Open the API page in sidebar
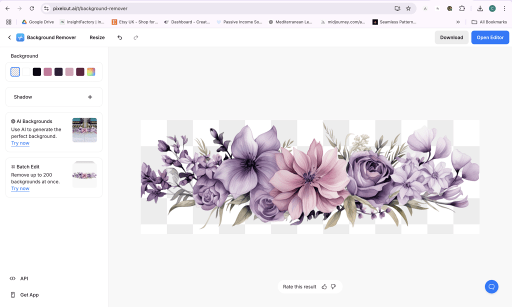Screen dimensions: 512x307 [x=24, y=278]
